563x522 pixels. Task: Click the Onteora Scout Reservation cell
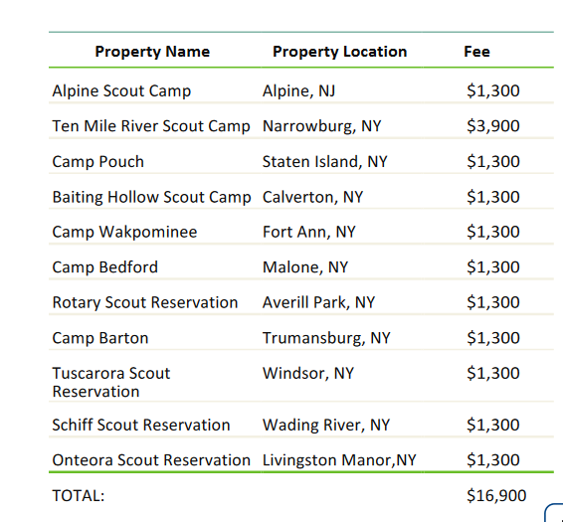[151, 460]
